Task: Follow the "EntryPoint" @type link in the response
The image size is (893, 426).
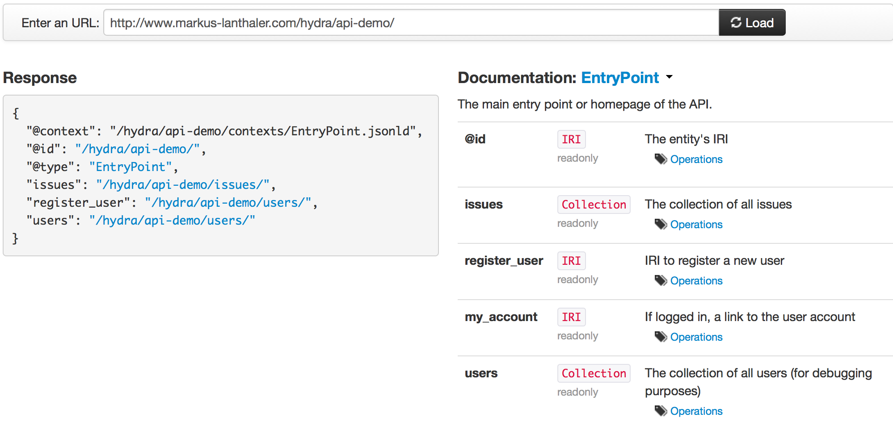Action: click(x=131, y=167)
